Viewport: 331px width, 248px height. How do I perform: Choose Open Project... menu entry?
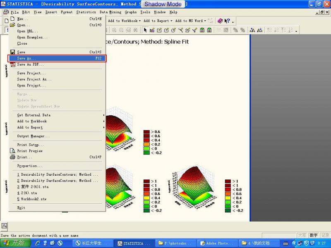[x=57, y=86]
